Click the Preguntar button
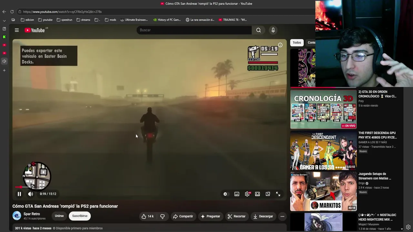This screenshot has width=413, height=232. click(210, 216)
